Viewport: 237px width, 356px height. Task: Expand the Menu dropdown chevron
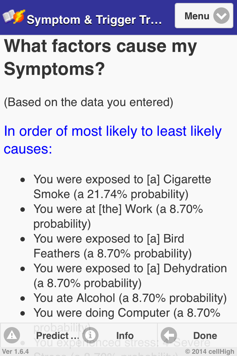pos(221,16)
